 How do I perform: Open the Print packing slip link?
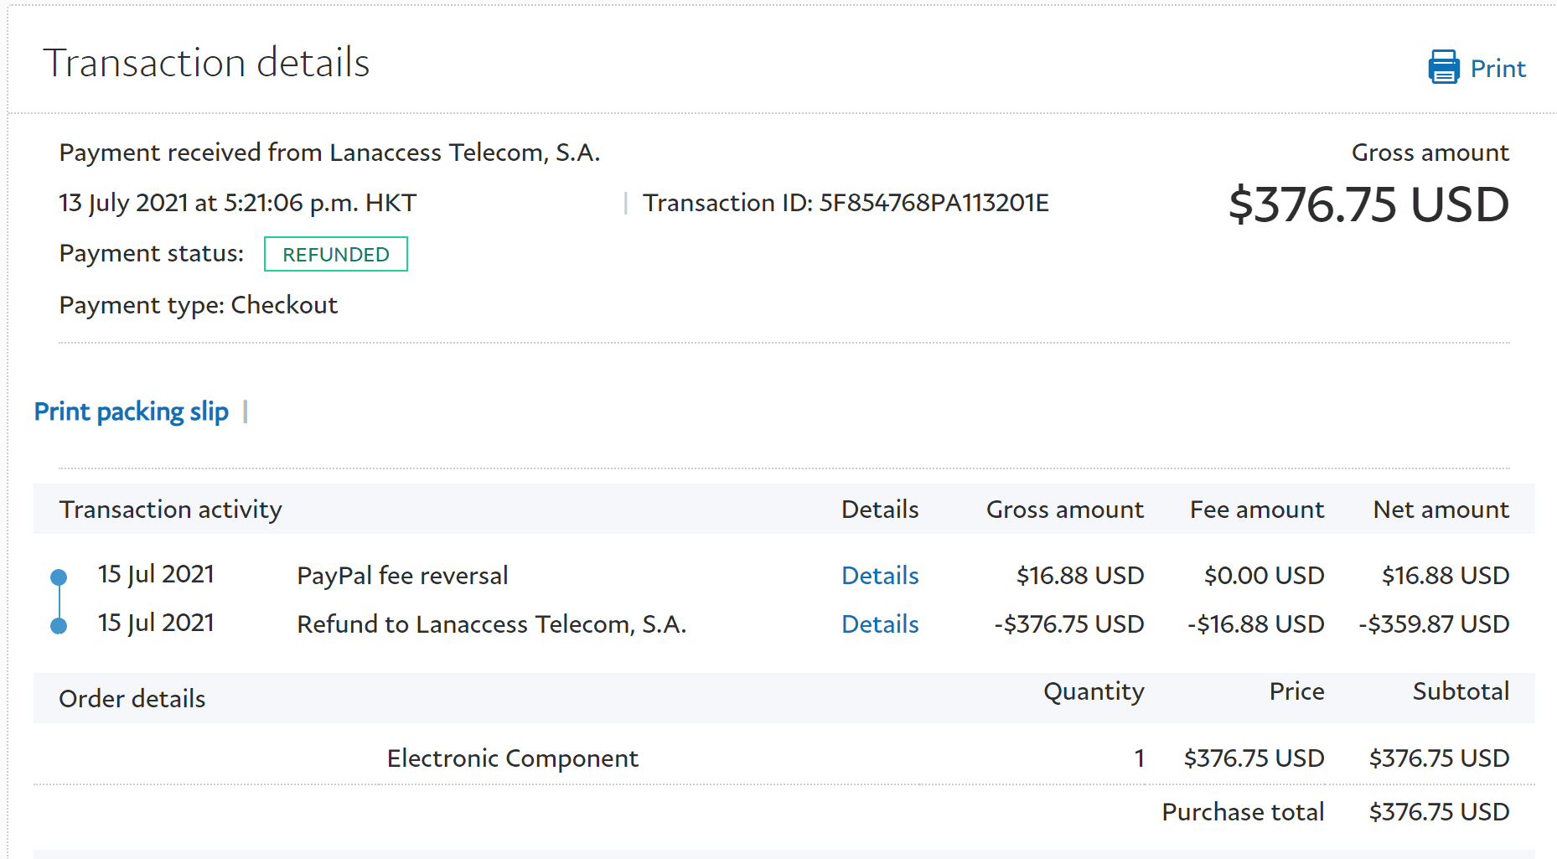(x=132, y=411)
